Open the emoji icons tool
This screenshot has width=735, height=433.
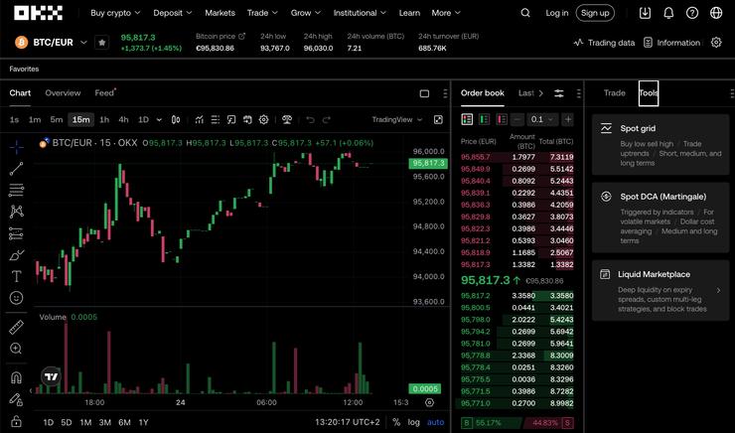(17, 298)
